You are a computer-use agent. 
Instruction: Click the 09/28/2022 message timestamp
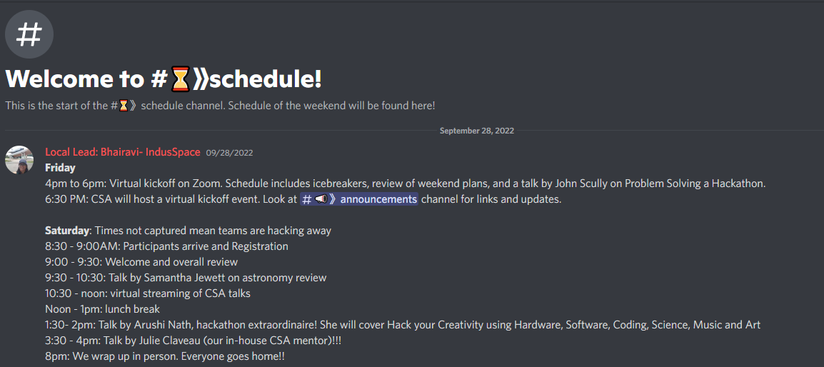point(229,153)
